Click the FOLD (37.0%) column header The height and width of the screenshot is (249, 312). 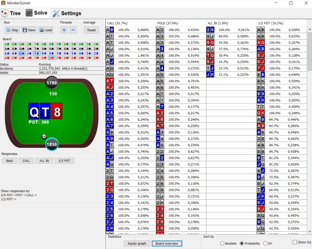(181, 23)
